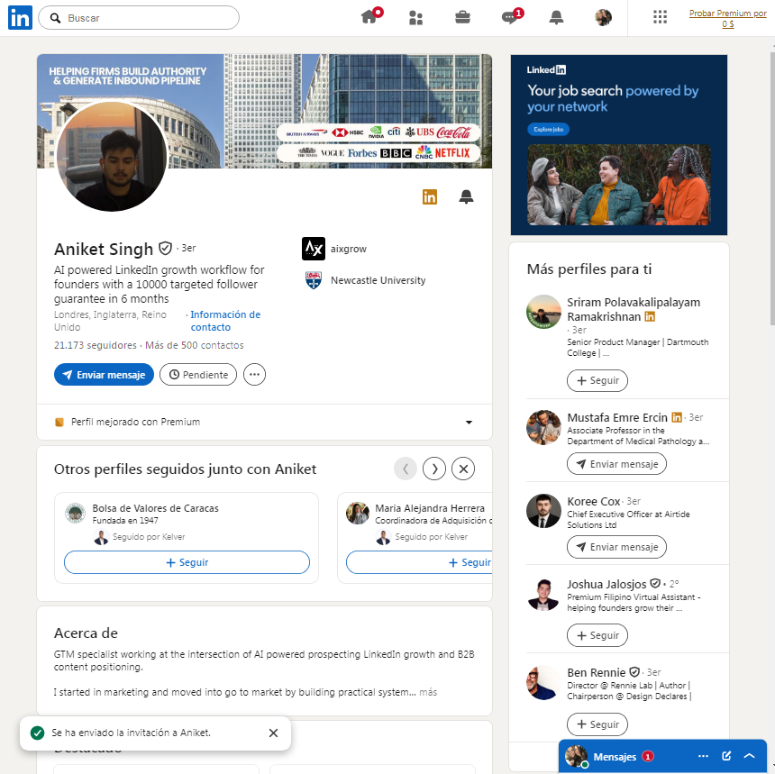Click verification shield next to Ben Rennie

(x=634, y=673)
